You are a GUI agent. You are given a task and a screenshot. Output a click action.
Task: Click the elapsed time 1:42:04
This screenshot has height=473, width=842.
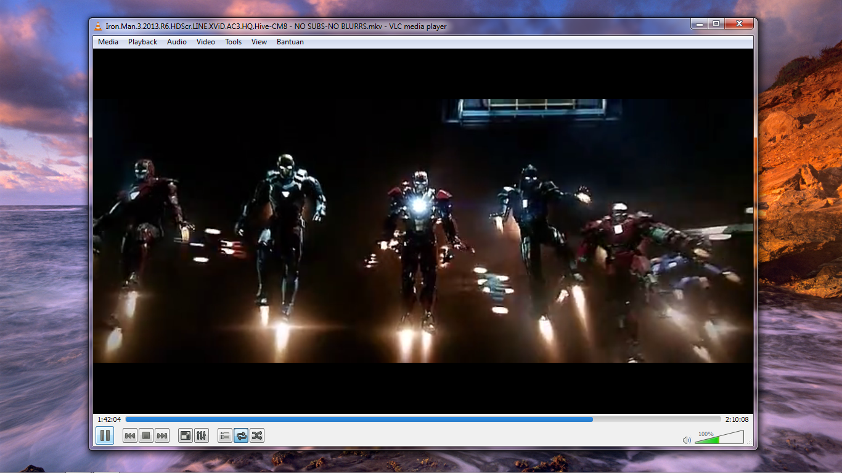(x=109, y=419)
